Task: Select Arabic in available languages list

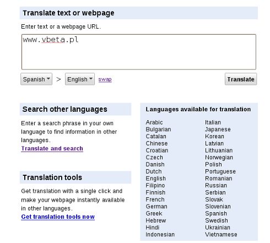Action: tap(154, 122)
